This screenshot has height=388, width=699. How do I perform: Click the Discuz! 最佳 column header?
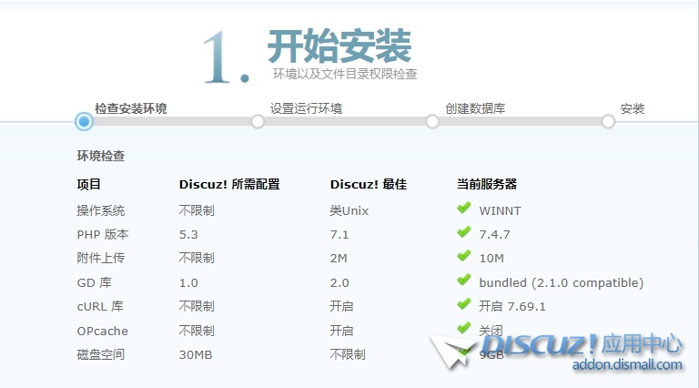coord(369,184)
